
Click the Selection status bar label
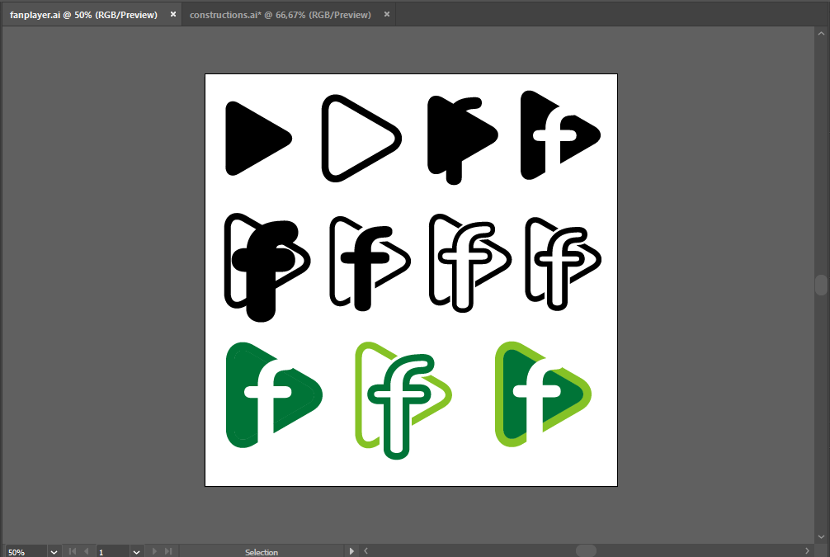pos(262,552)
